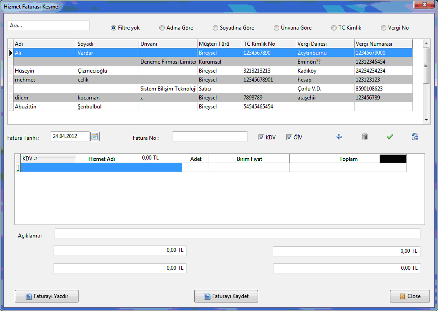Close the Hizmet Faturası Kesme window
Screen dimensions: 438x311
424,4
